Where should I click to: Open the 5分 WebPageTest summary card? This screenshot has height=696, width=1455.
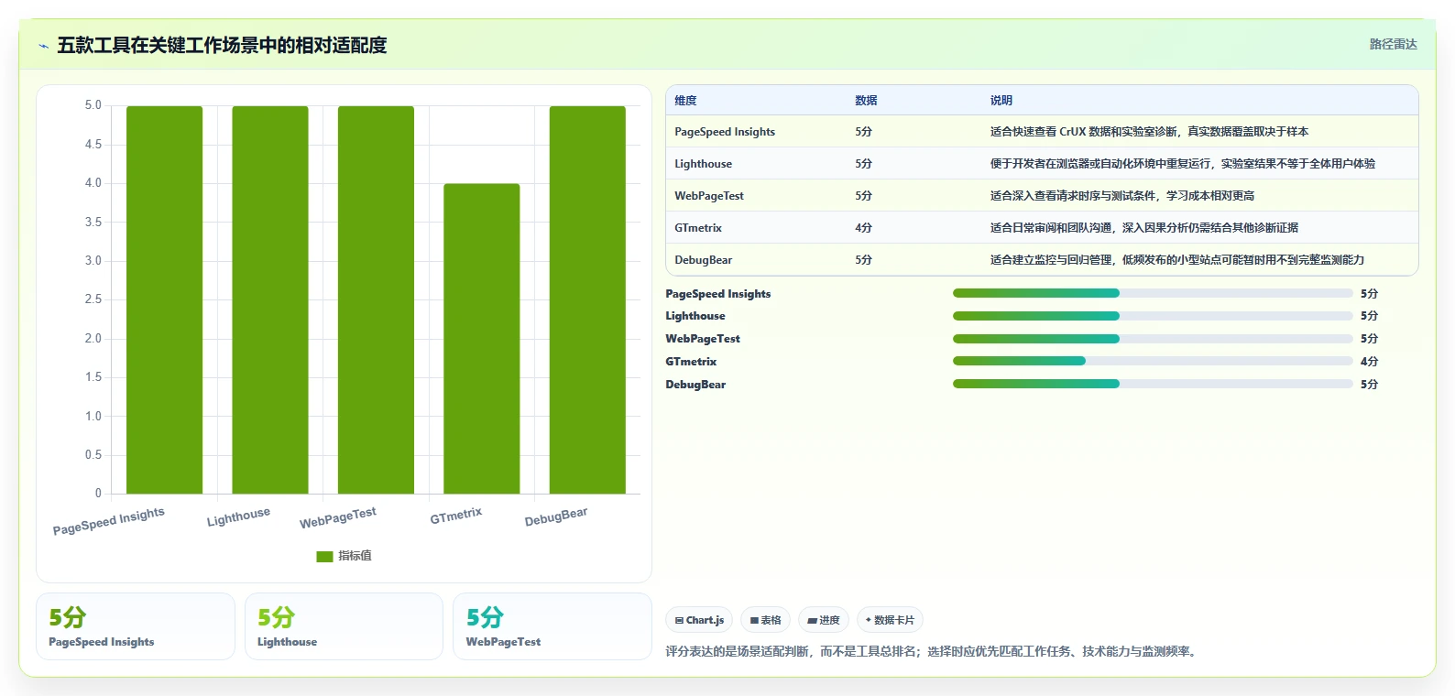pos(552,626)
